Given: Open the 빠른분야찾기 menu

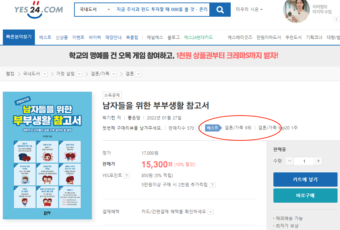Looking at the screenshot, I should 19,37.
